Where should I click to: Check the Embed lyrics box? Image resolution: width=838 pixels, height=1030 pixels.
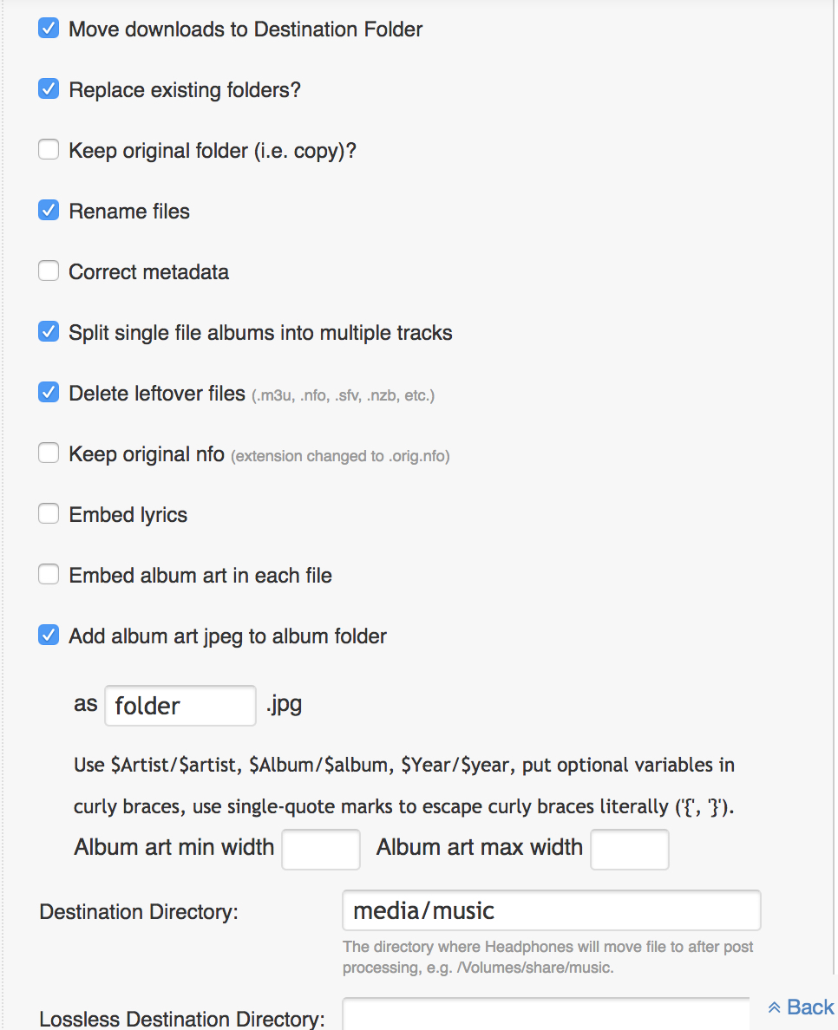[x=49, y=514]
